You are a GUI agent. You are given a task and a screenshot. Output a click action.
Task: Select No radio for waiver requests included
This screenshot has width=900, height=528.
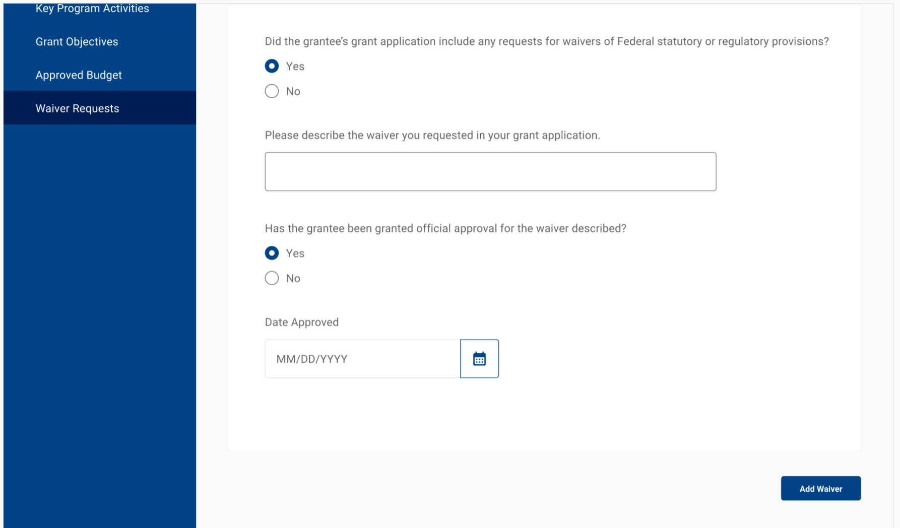[272, 91]
